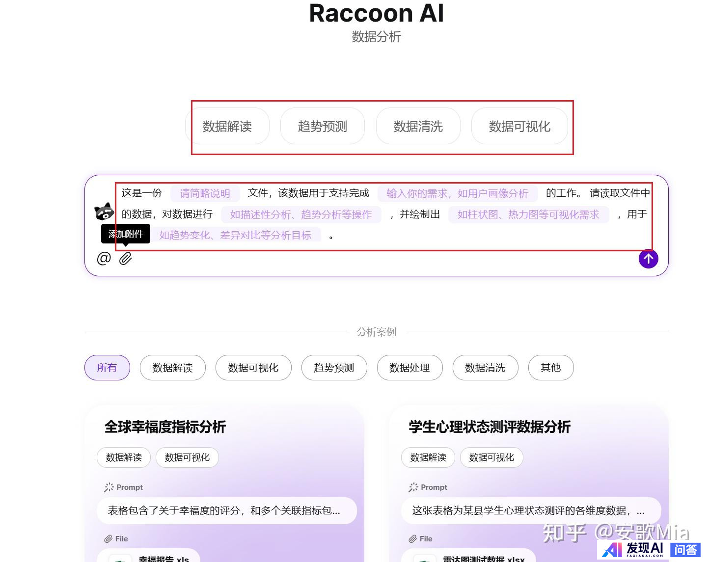This screenshot has height=562, width=708.
Task: Select the 数据解读 quick prompt chip
Action: point(227,126)
